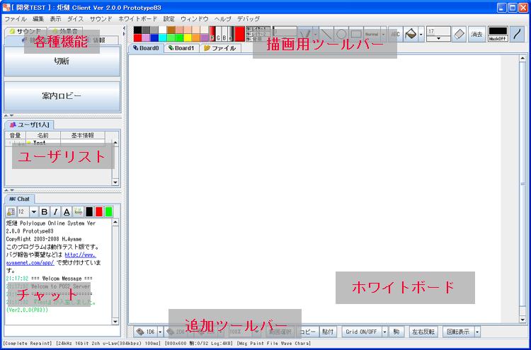Click the chat message input field
The width and height of the screenshot is (531, 350).
click(x=62, y=331)
